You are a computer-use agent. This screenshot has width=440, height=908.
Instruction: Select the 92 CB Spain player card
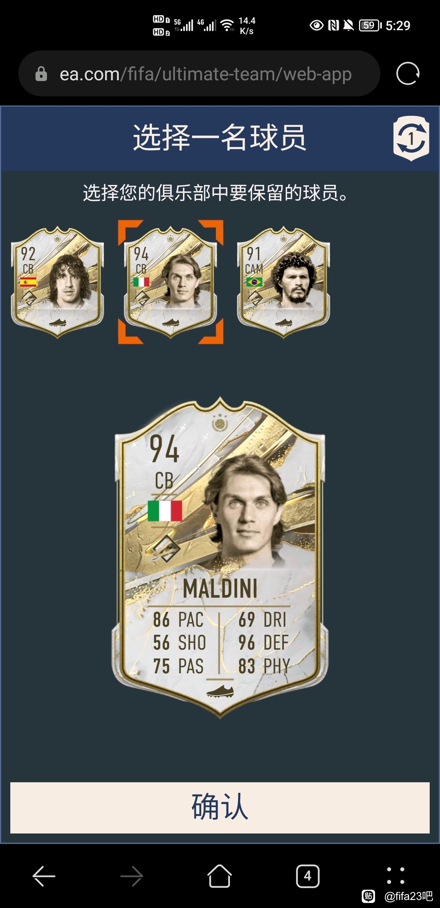(57, 282)
